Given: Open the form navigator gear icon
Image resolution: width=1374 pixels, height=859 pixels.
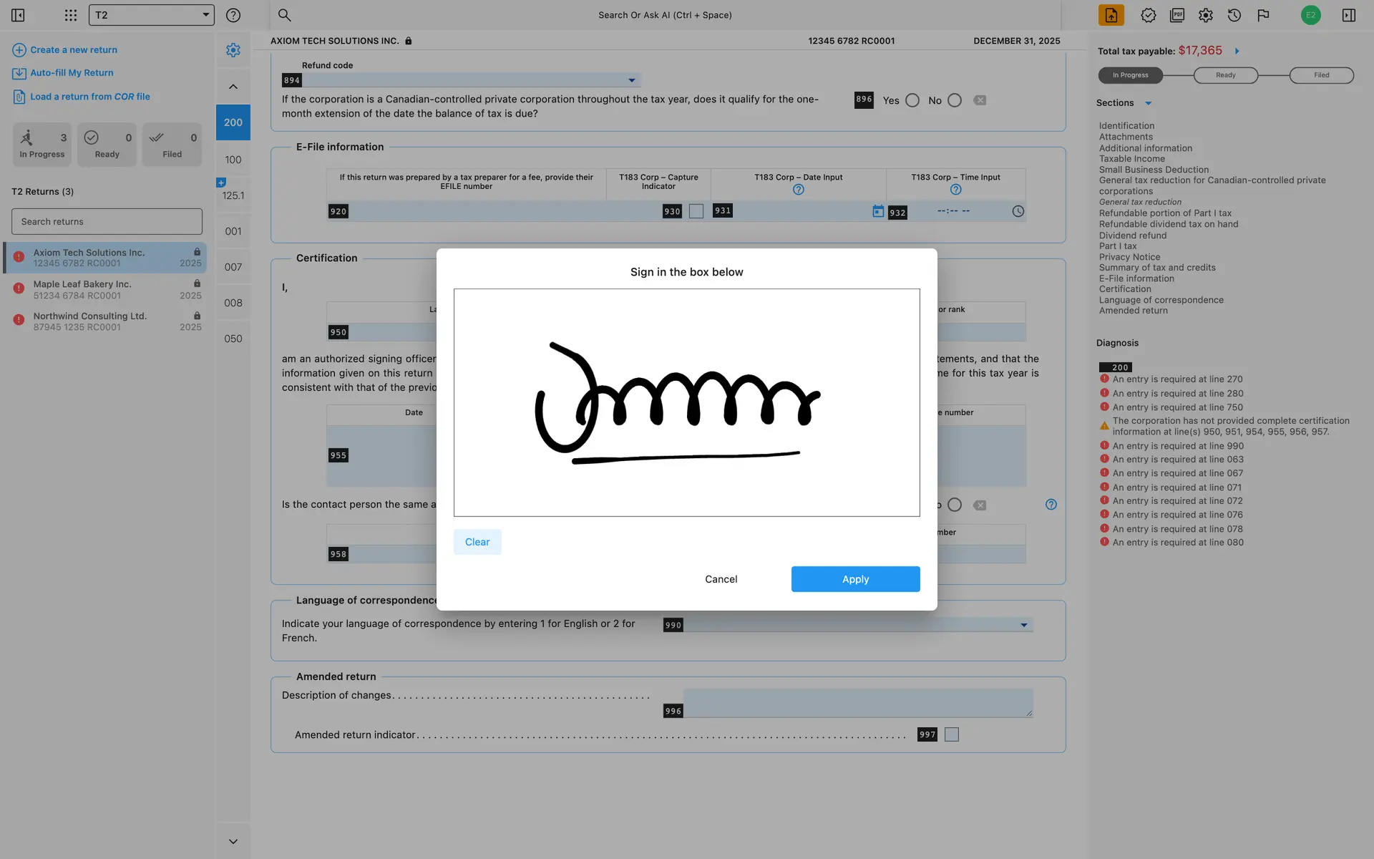Looking at the screenshot, I should pyautogui.click(x=233, y=50).
